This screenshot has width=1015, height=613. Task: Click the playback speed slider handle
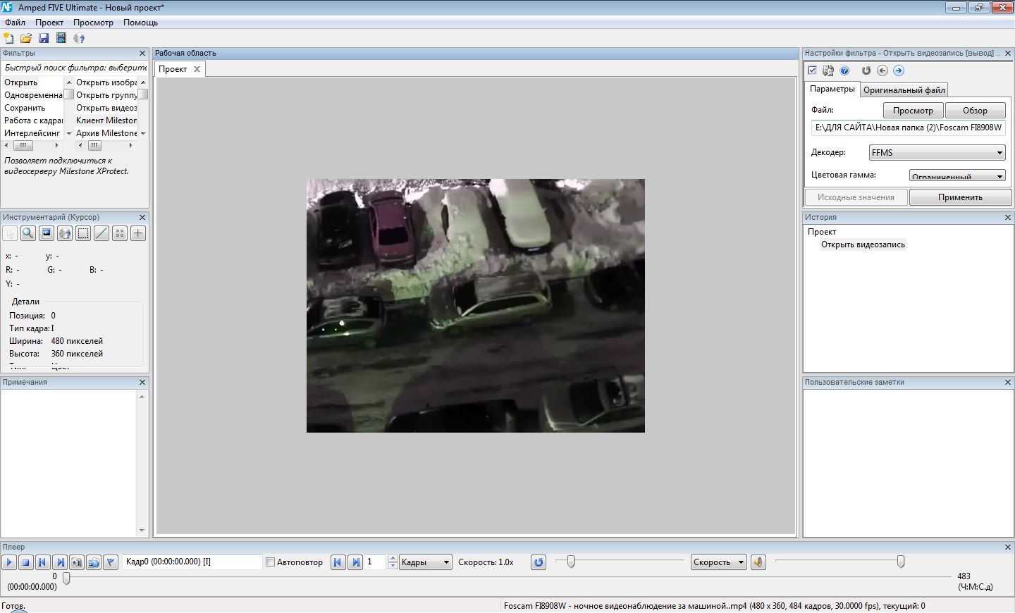[571, 562]
